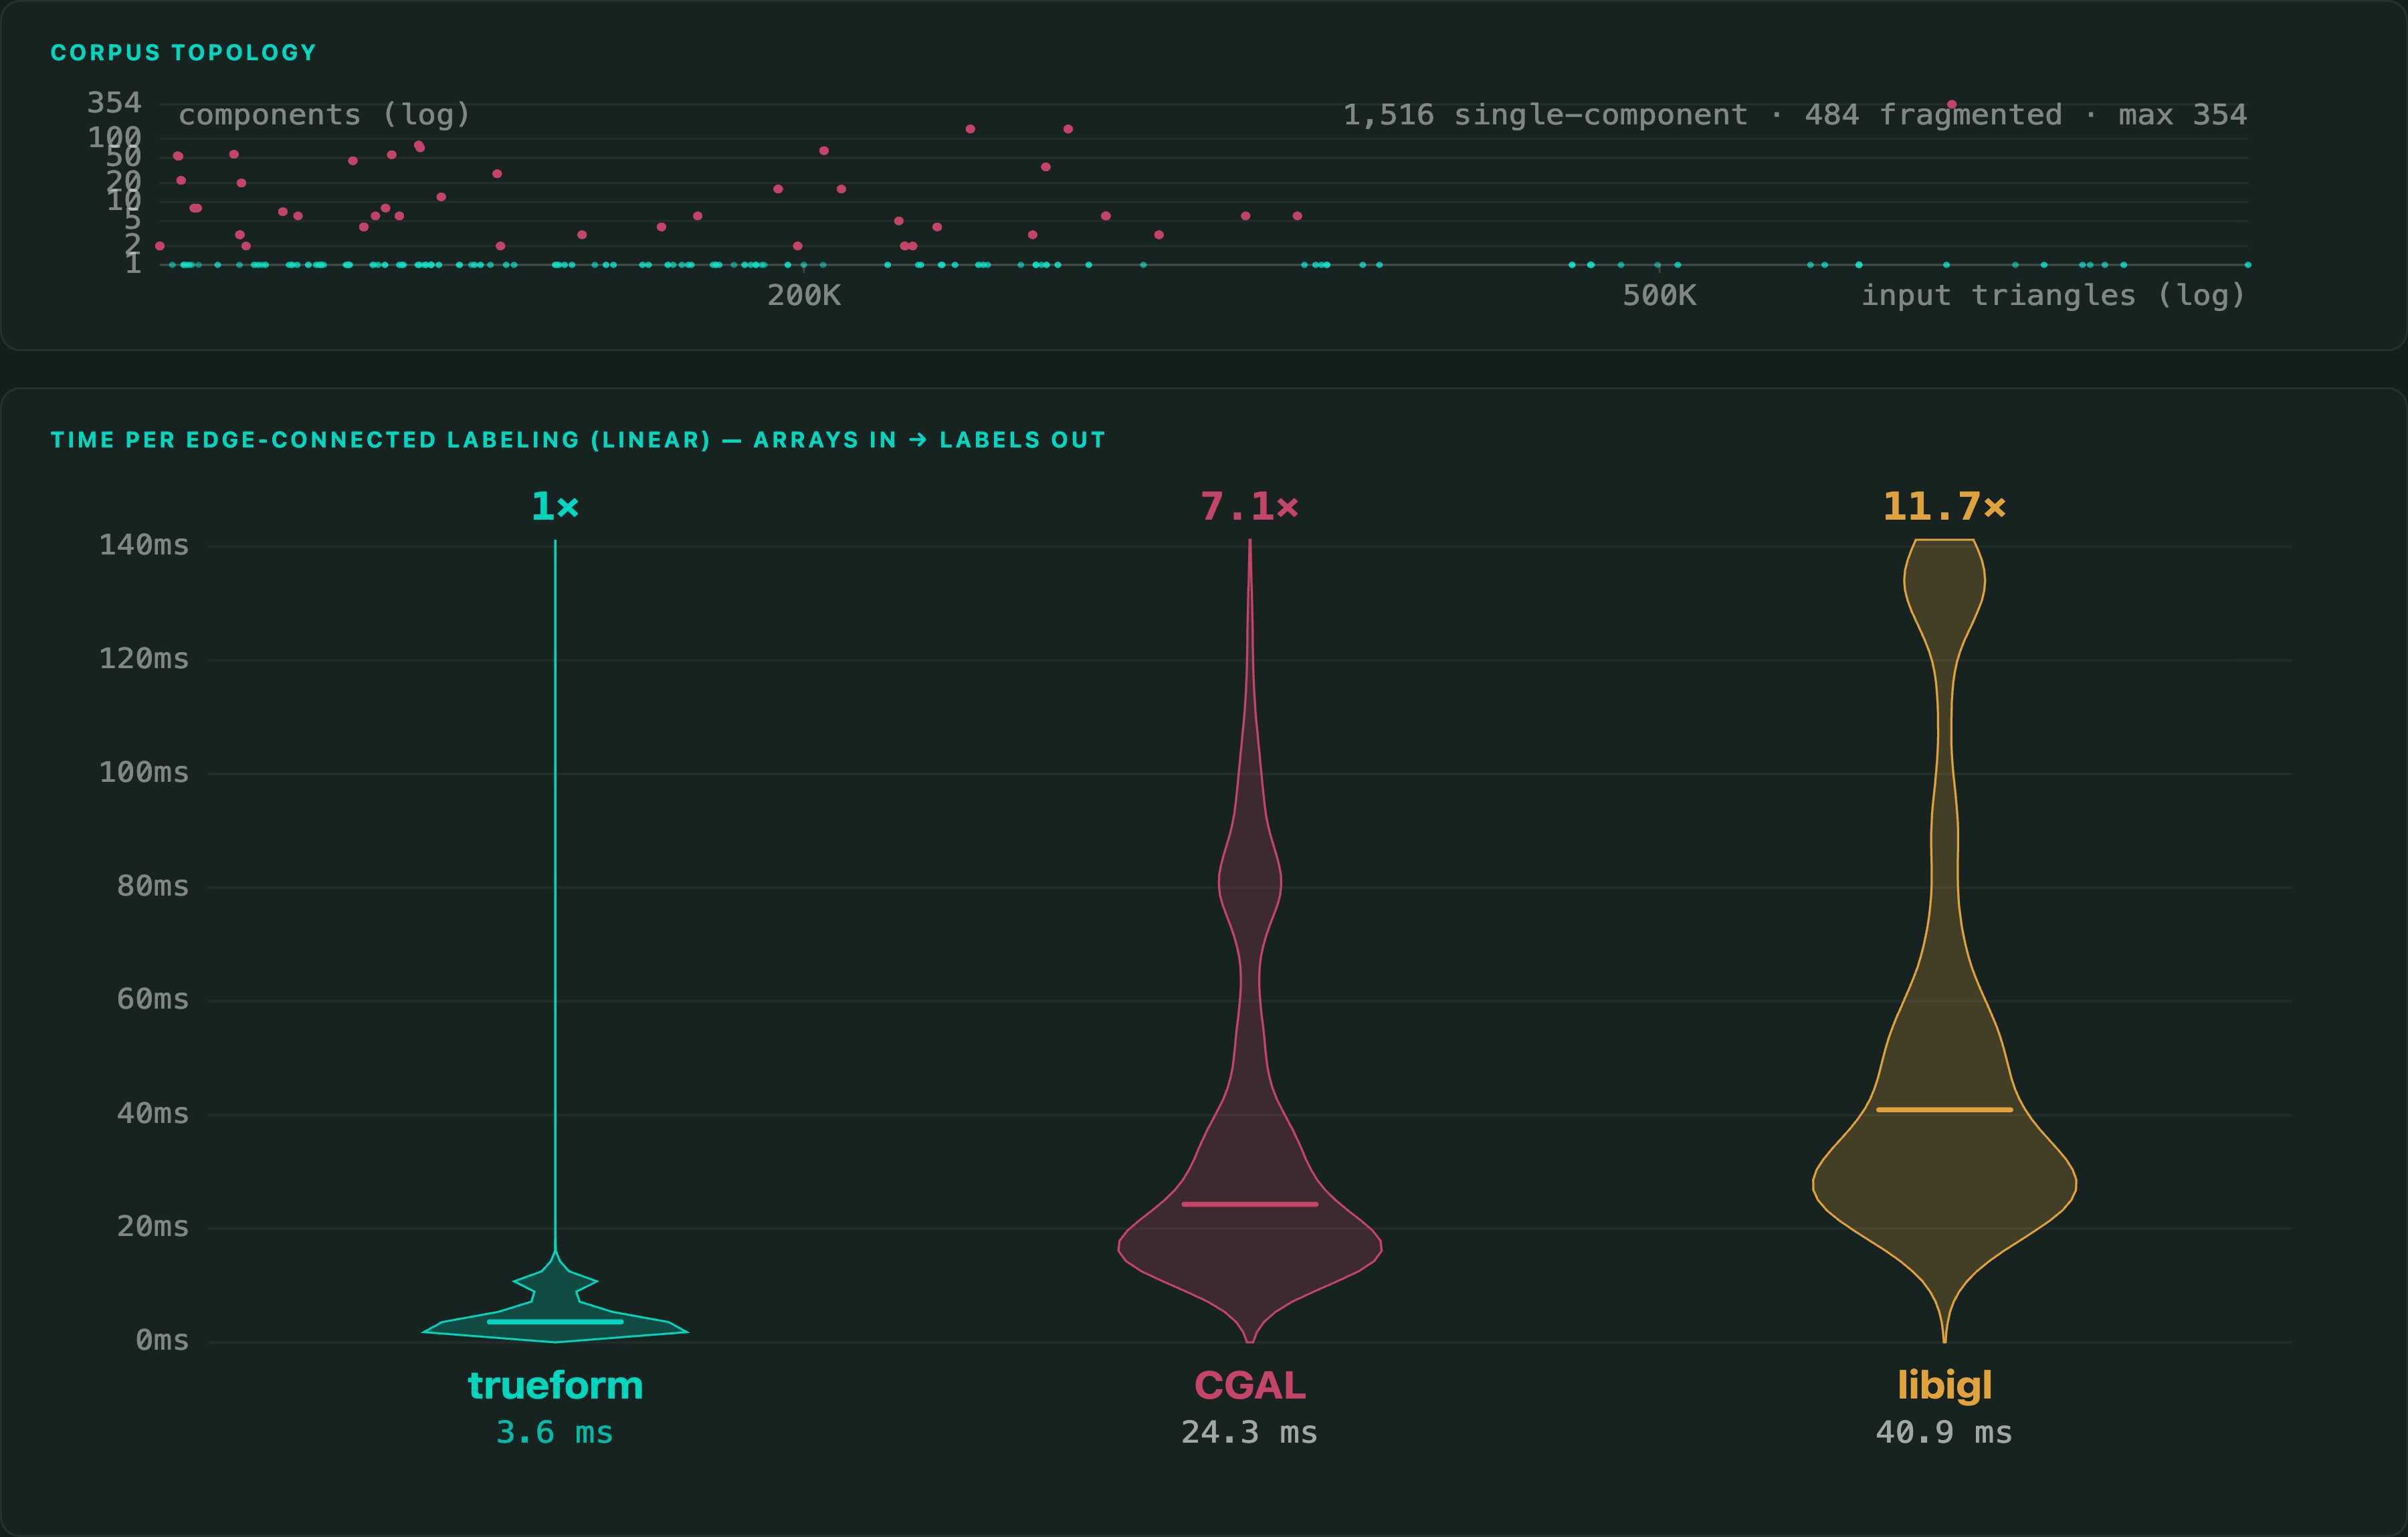Screen dimensions: 2408x1537
Task: Click the CGAL label
Action: (x=1250, y=1385)
